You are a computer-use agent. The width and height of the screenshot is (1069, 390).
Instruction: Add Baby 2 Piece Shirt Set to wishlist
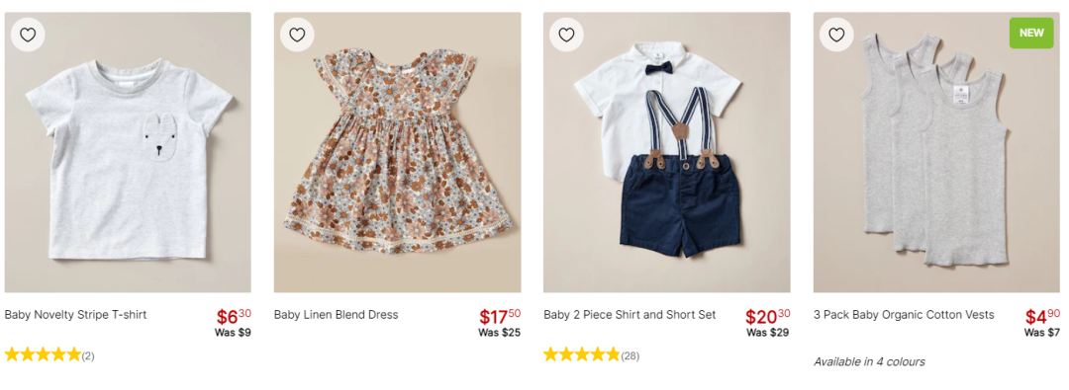[566, 35]
